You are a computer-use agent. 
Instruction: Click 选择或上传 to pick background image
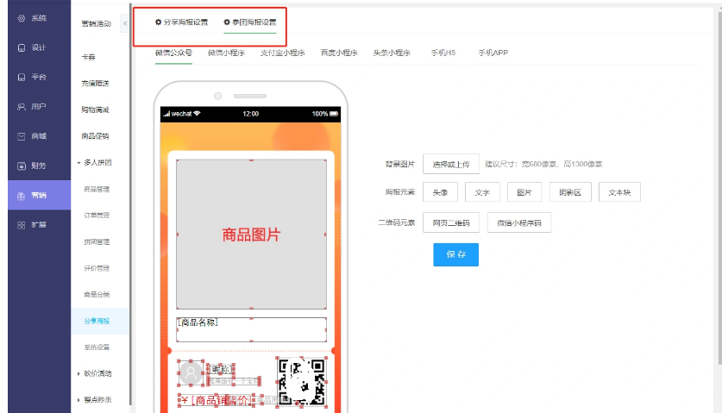(x=450, y=164)
